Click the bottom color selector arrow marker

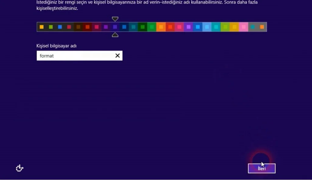coord(115,35)
